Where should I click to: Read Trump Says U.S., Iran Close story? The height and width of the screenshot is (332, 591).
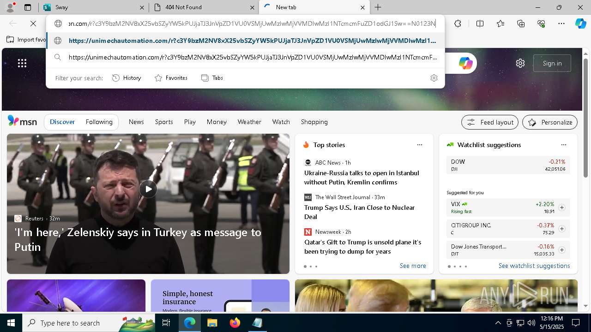click(359, 212)
